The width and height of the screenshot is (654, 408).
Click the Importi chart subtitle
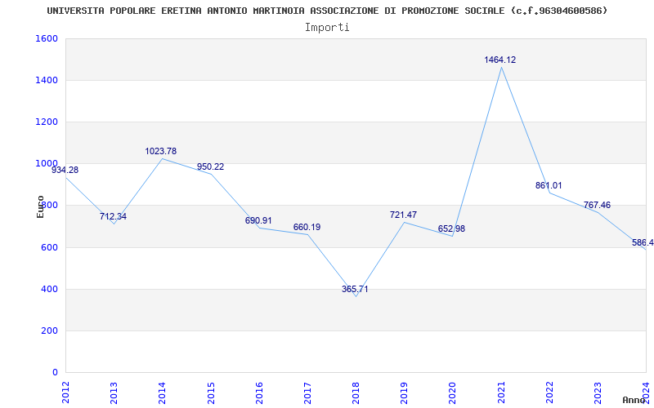click(x=327, y=28)
